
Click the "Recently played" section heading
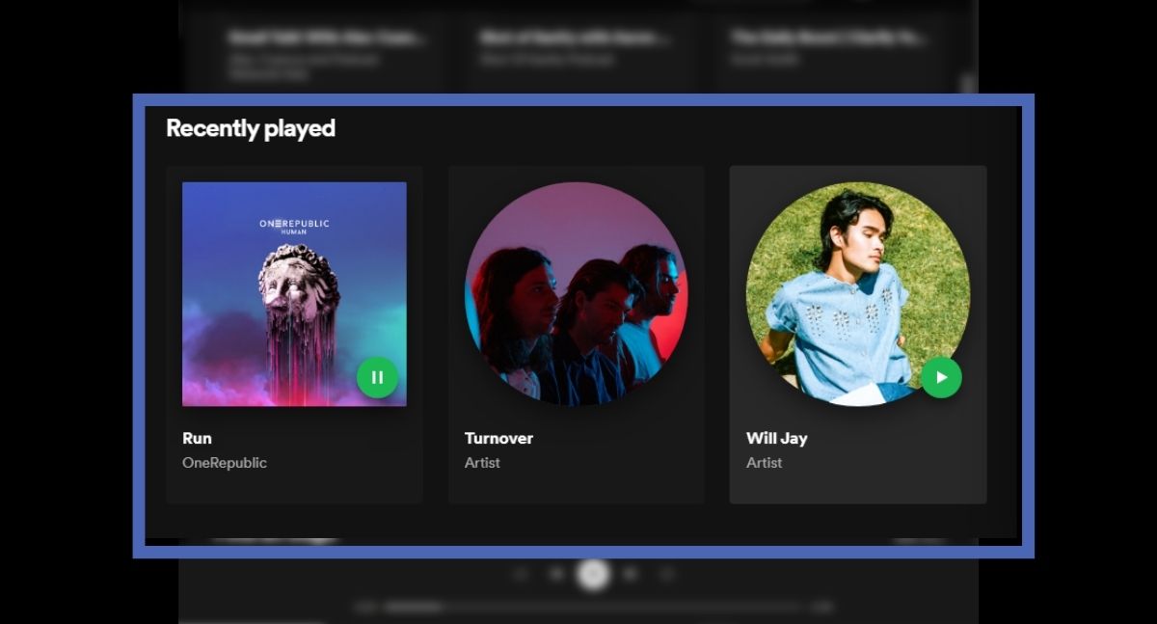[x=251, y=128]
